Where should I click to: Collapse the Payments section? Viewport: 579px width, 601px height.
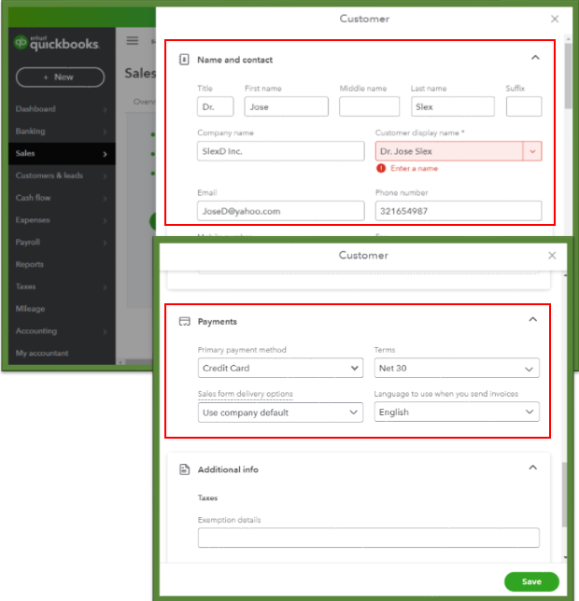pyautogui.click(x=532, y=319)
